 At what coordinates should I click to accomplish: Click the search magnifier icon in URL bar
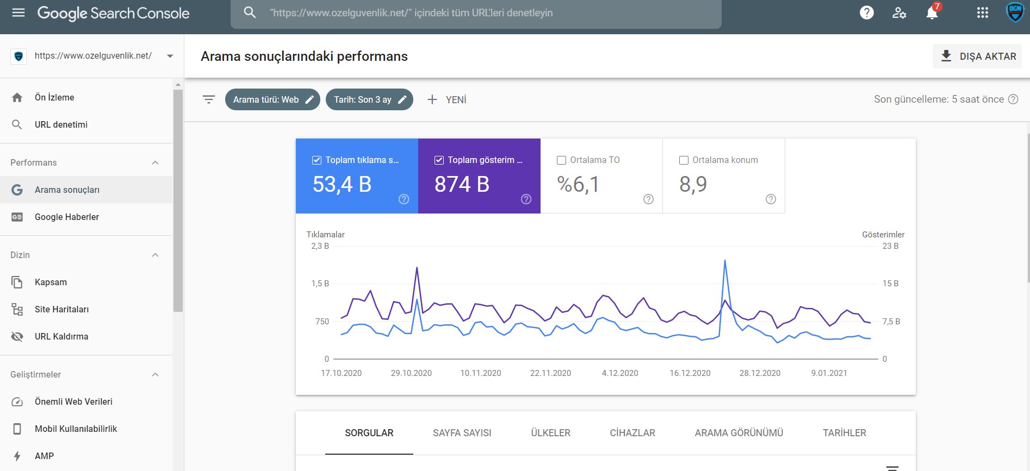click(250, 12)
